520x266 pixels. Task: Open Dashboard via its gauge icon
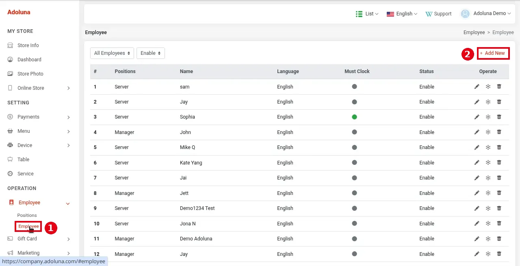pos(10,60)
